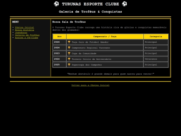This screenshot has height=136, width=181.
Task: Click the Categoria column header
Action: click(156, 37)
